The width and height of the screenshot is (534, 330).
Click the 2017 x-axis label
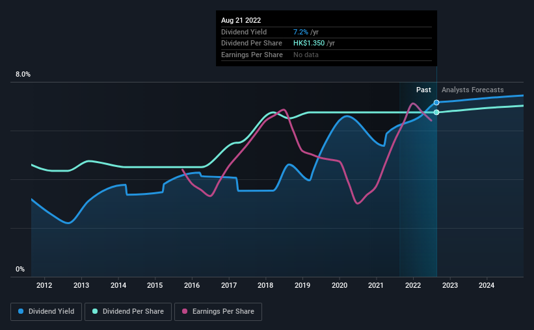coord(229,285)
